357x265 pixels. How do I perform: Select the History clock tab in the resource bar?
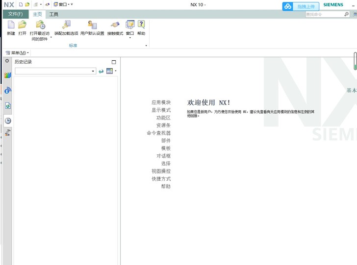click(x=8, y=120)
